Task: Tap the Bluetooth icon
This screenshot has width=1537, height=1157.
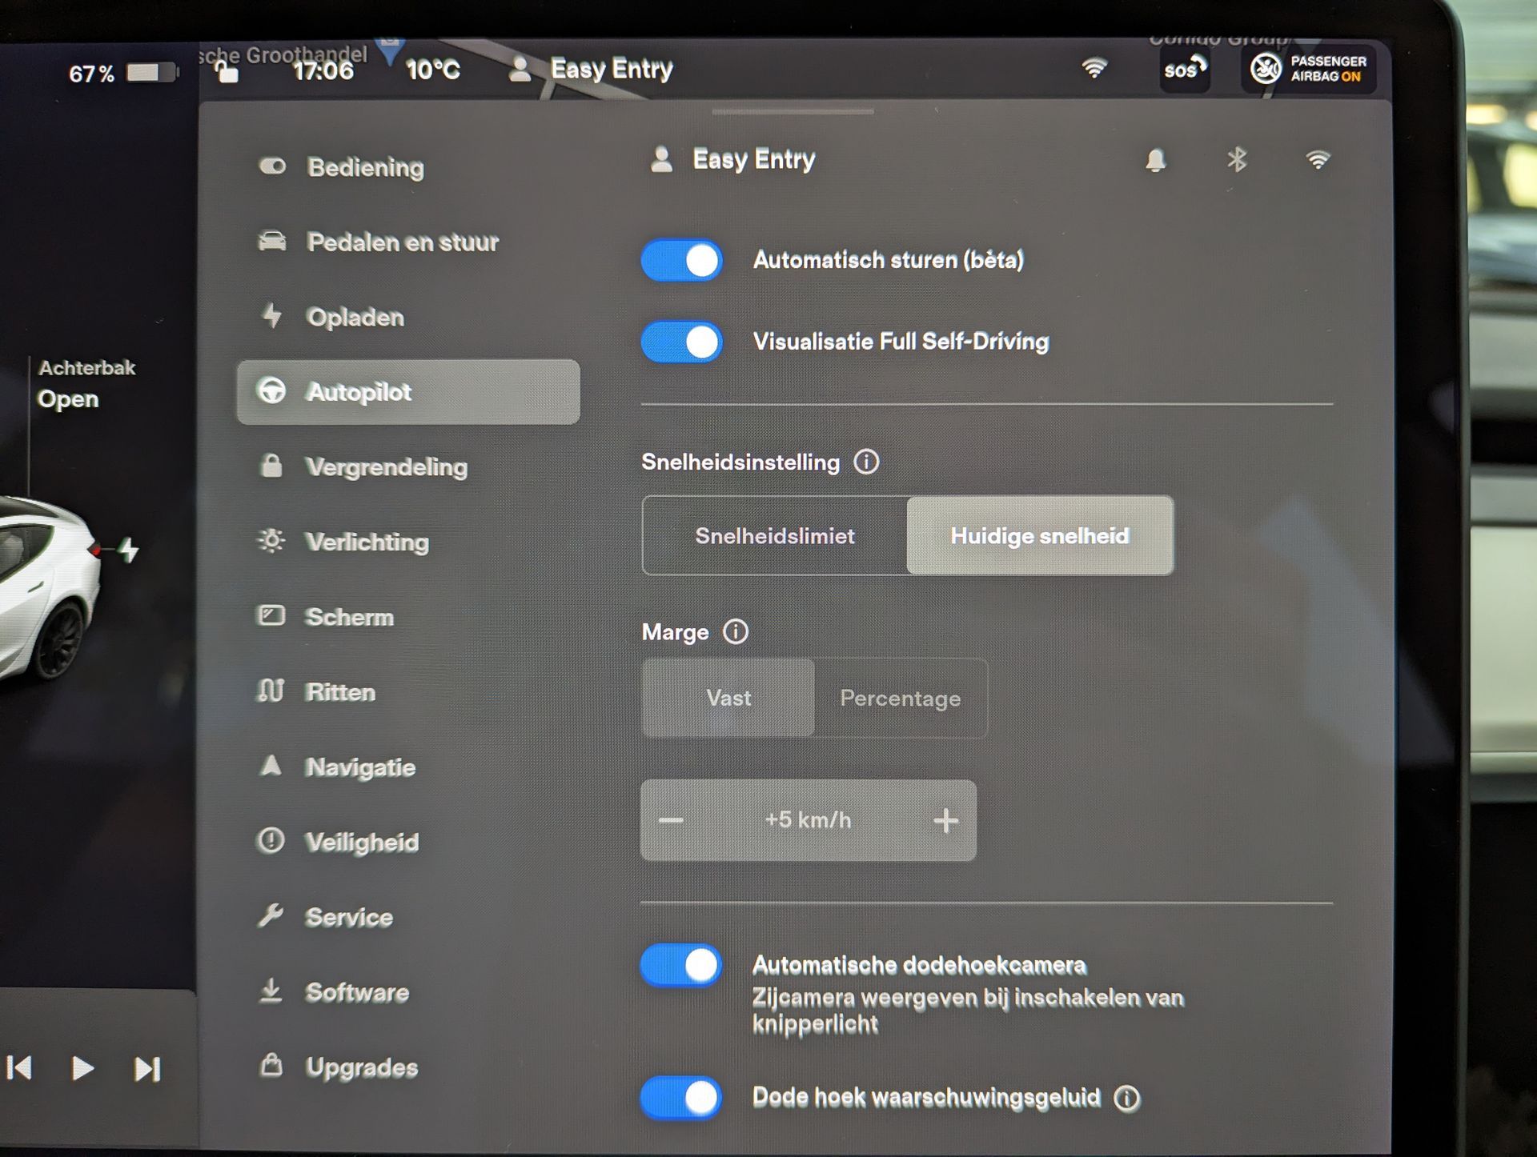Action: click(x=1237, y=160)
